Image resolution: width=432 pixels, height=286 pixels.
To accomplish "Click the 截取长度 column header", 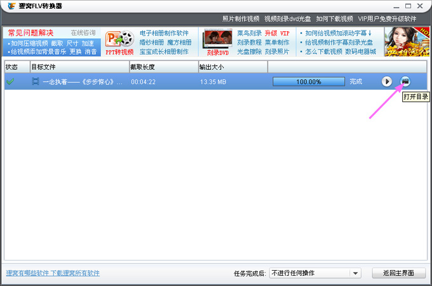I will tap(164, 67).
